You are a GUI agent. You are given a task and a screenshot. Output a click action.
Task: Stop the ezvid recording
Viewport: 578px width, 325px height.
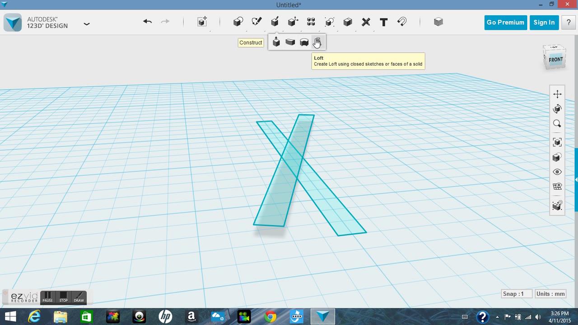point(64,297)
